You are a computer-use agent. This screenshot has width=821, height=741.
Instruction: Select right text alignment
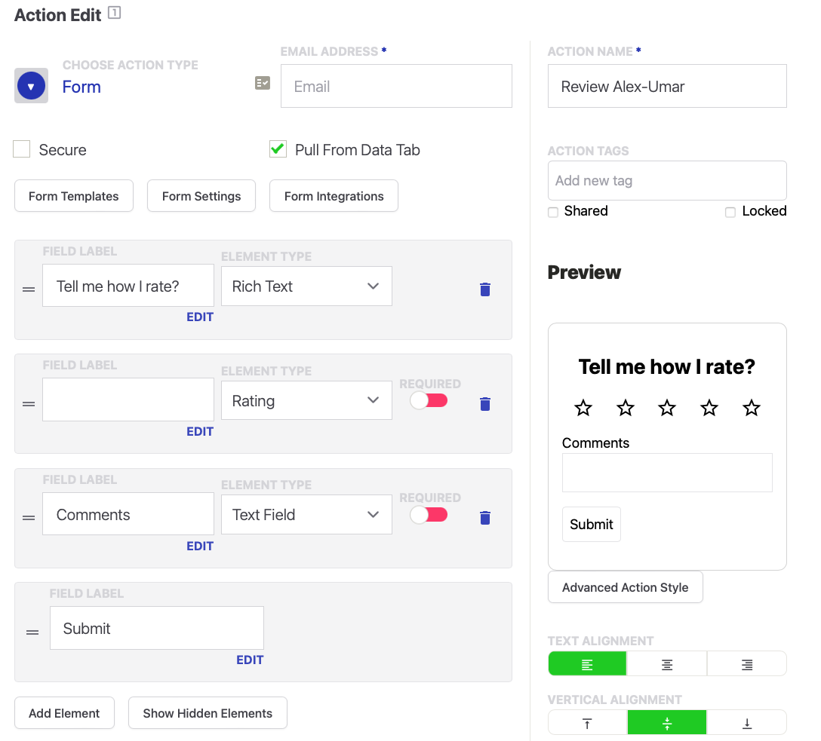746,664
